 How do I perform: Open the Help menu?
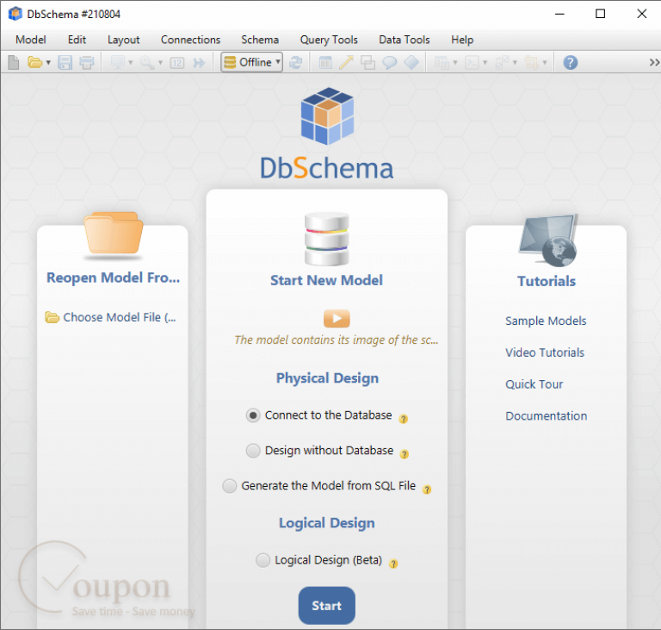[x=462, y=40]
